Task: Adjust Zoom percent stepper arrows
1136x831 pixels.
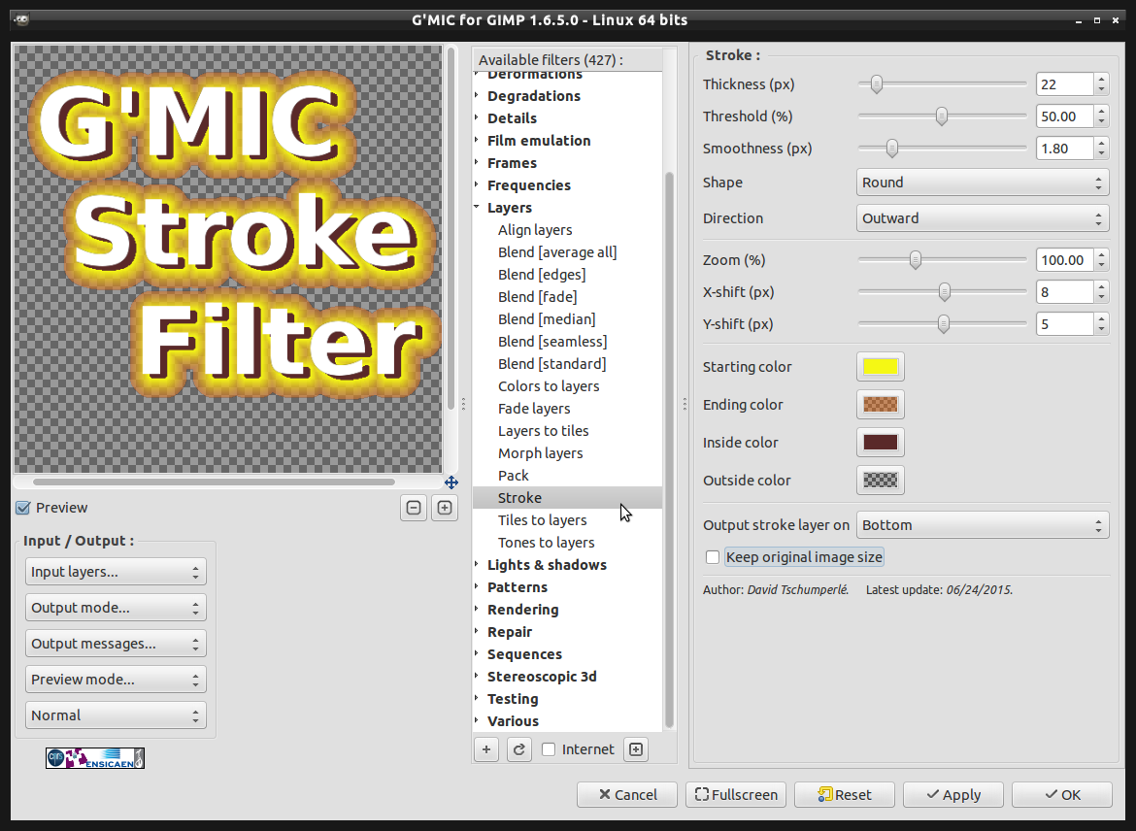Action: (1101, 259)
